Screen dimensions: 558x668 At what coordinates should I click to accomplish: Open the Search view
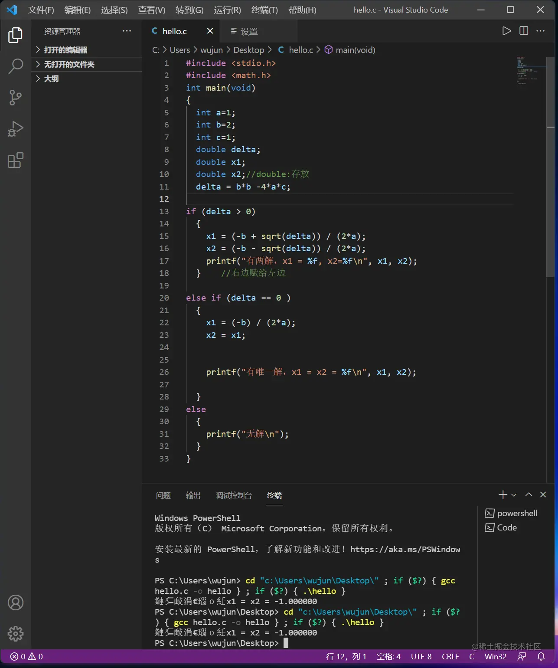16,66
